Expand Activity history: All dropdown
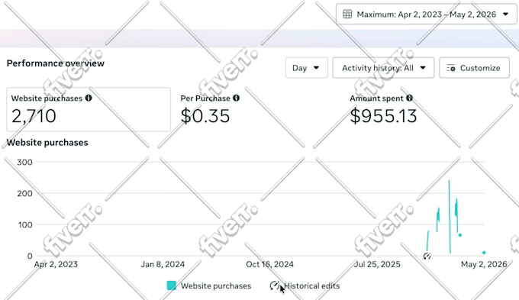Screen dimensions: 519x300 coord(383,68)
